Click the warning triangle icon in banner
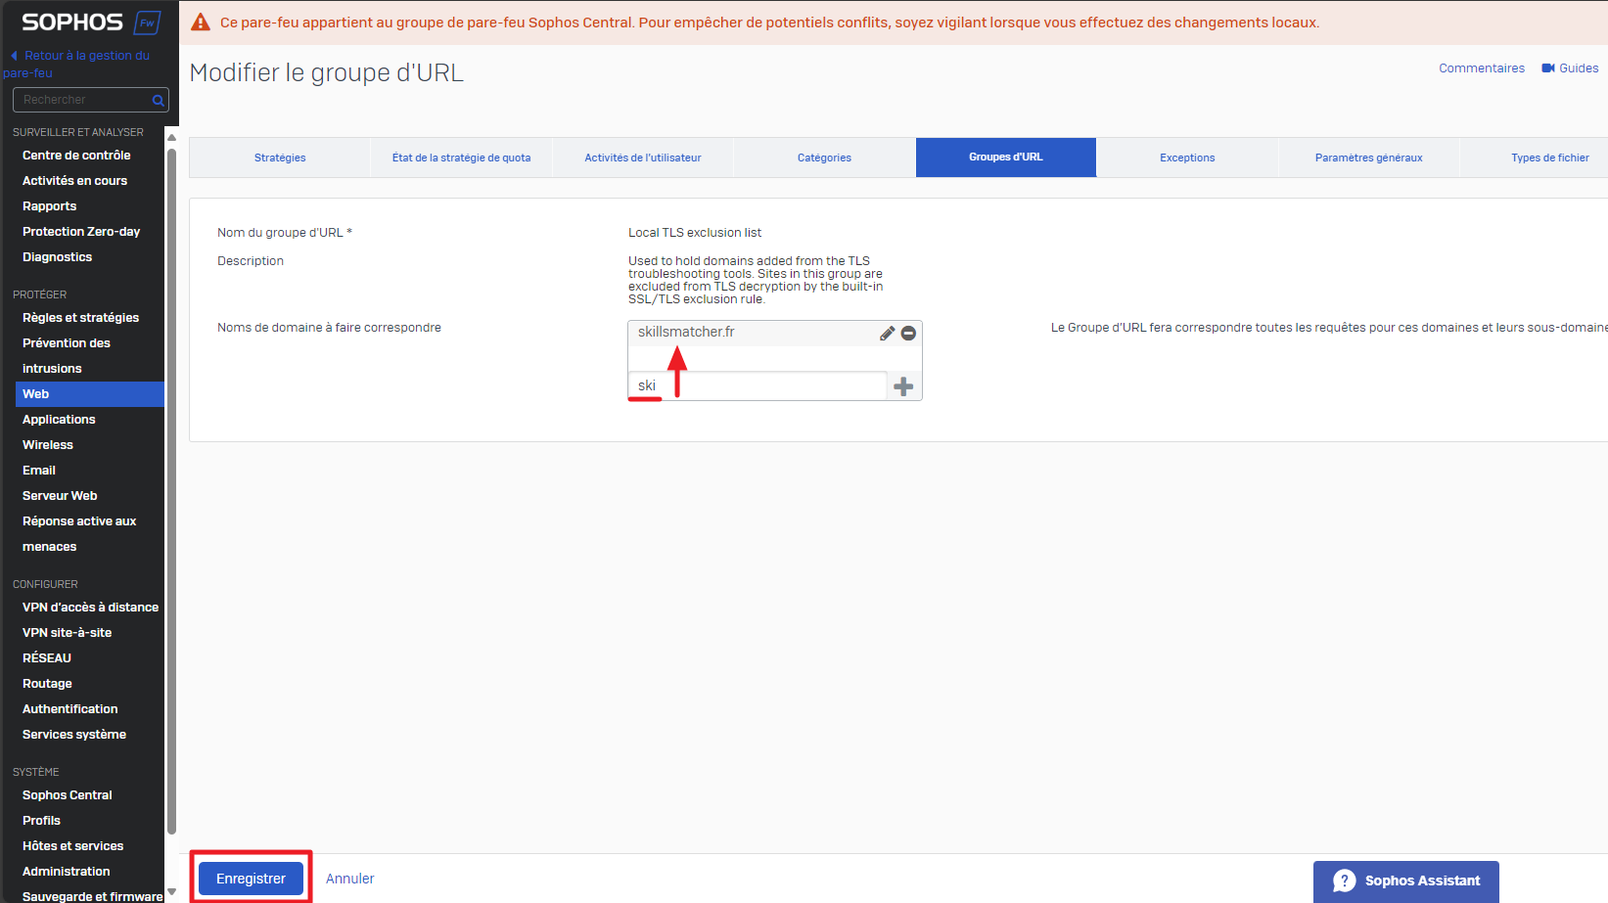The width and height of the screenshot is (1608, 903). click(201, 22)
